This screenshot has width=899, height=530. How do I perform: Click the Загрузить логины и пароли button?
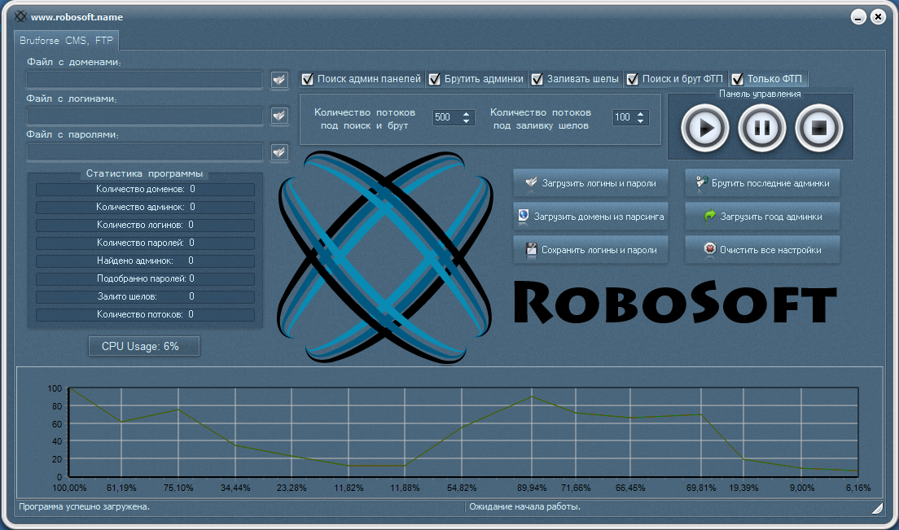click(590, 183)
